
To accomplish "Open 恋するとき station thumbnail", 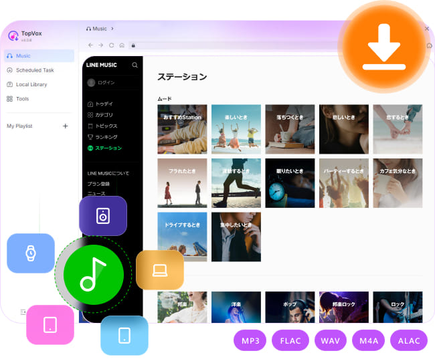I will [398, 129].
